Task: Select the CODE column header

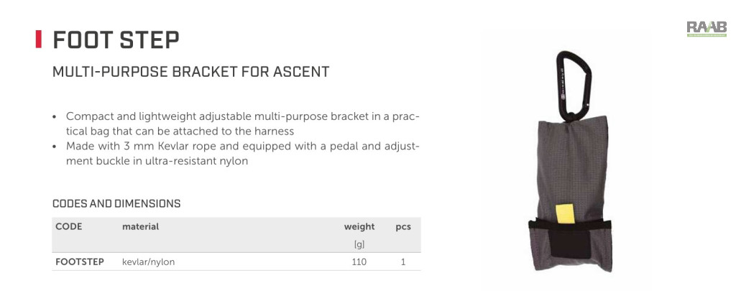Action: click(68, 226)
